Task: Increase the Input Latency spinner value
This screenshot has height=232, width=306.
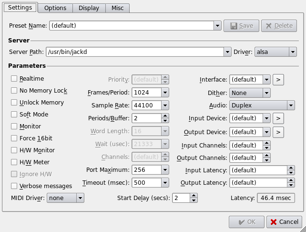Action: [x=290, y=168]
